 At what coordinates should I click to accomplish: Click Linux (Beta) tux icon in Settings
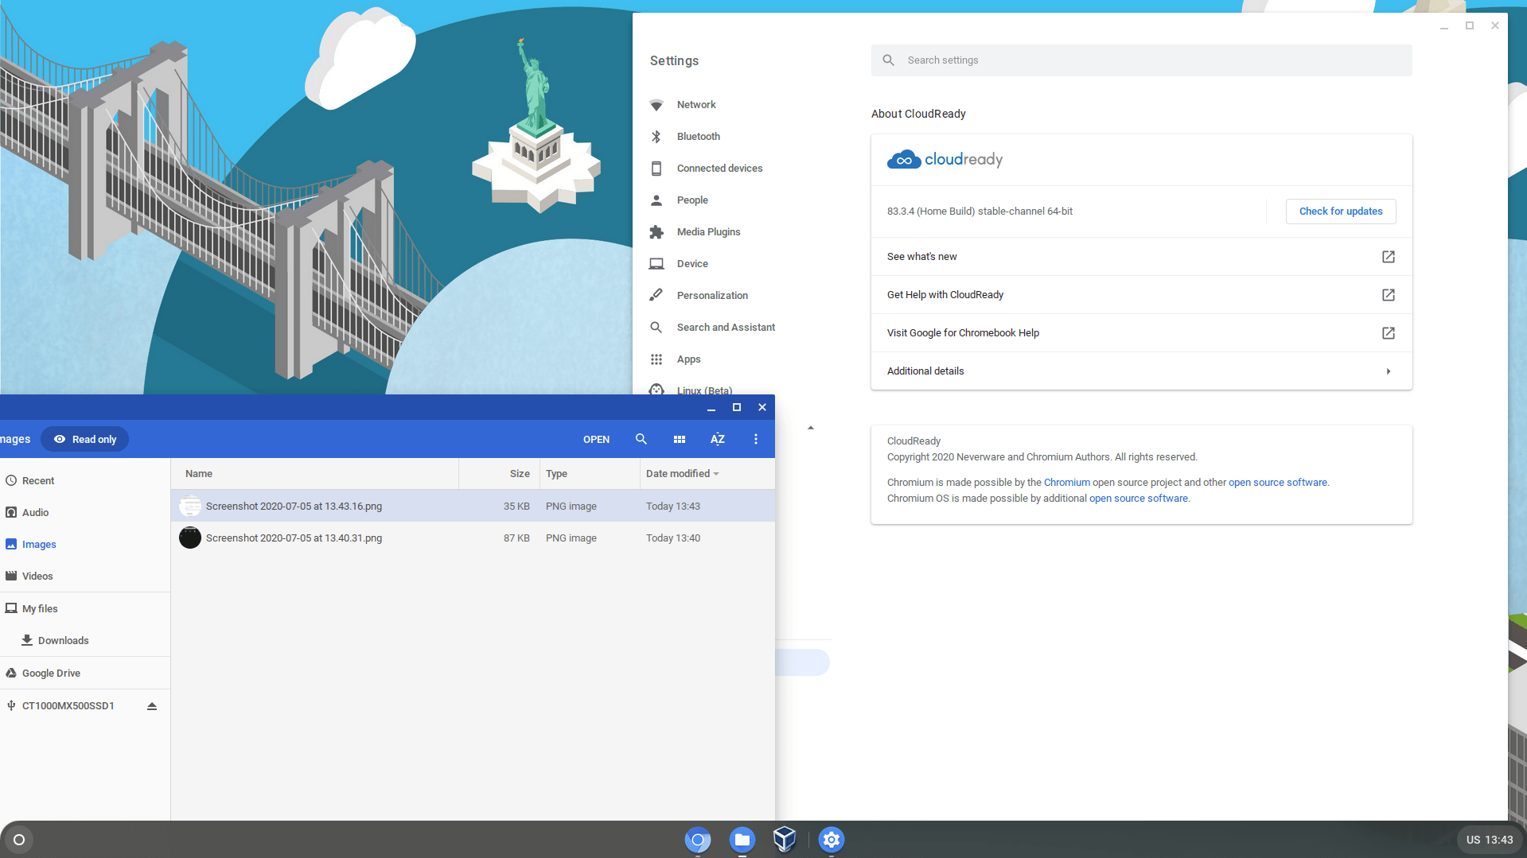tap(656, 390)
